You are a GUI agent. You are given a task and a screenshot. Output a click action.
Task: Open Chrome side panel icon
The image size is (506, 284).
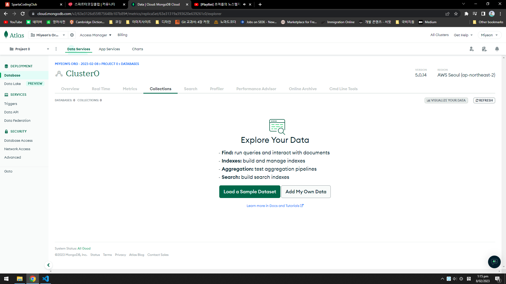(x=483, y=14)
